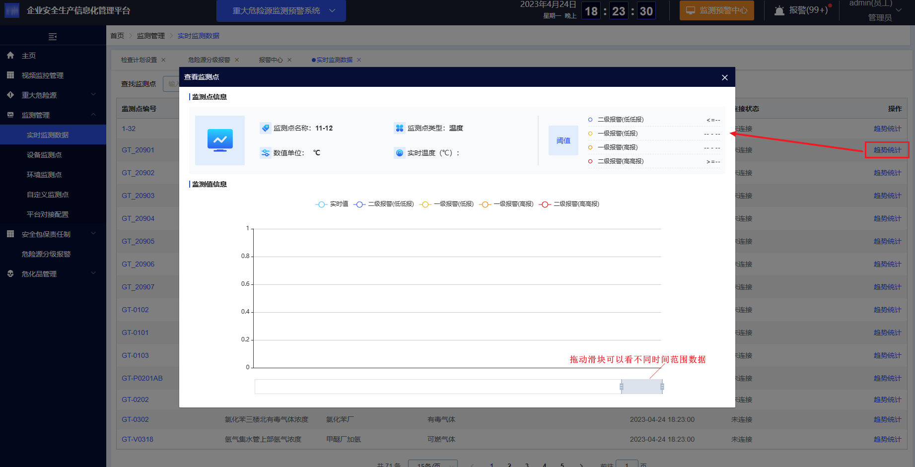
Task: Click the home icon beside 主页
Action: (10, 56)
